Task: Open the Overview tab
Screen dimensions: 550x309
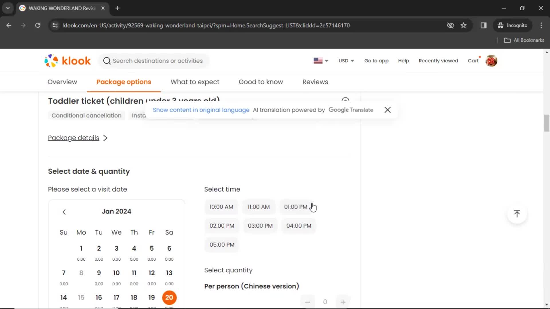Action: pyautogui.click(x=62, y=82)
